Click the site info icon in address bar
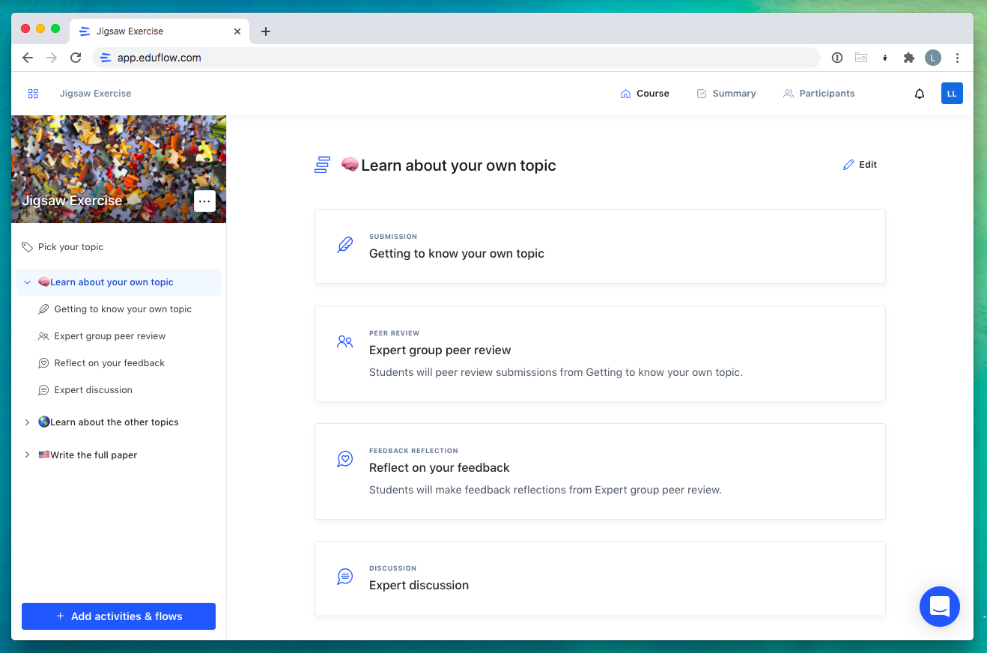The image size is (987, 653). (x=105, y=58)
